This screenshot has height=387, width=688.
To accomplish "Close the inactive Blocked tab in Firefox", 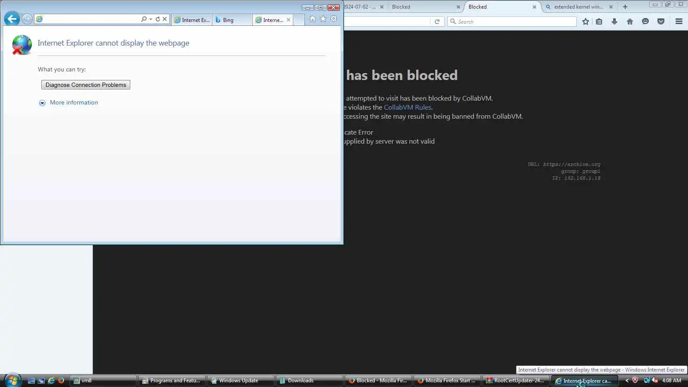I will click(458, 7).
